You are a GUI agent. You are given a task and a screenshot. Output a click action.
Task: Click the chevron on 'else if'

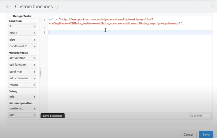pos(34,33)
